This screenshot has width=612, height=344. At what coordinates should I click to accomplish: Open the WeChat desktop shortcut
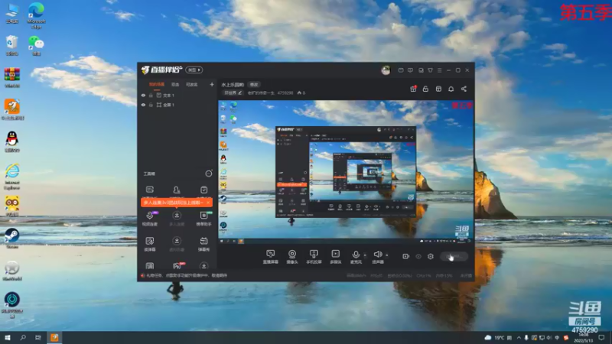[36, 45]
